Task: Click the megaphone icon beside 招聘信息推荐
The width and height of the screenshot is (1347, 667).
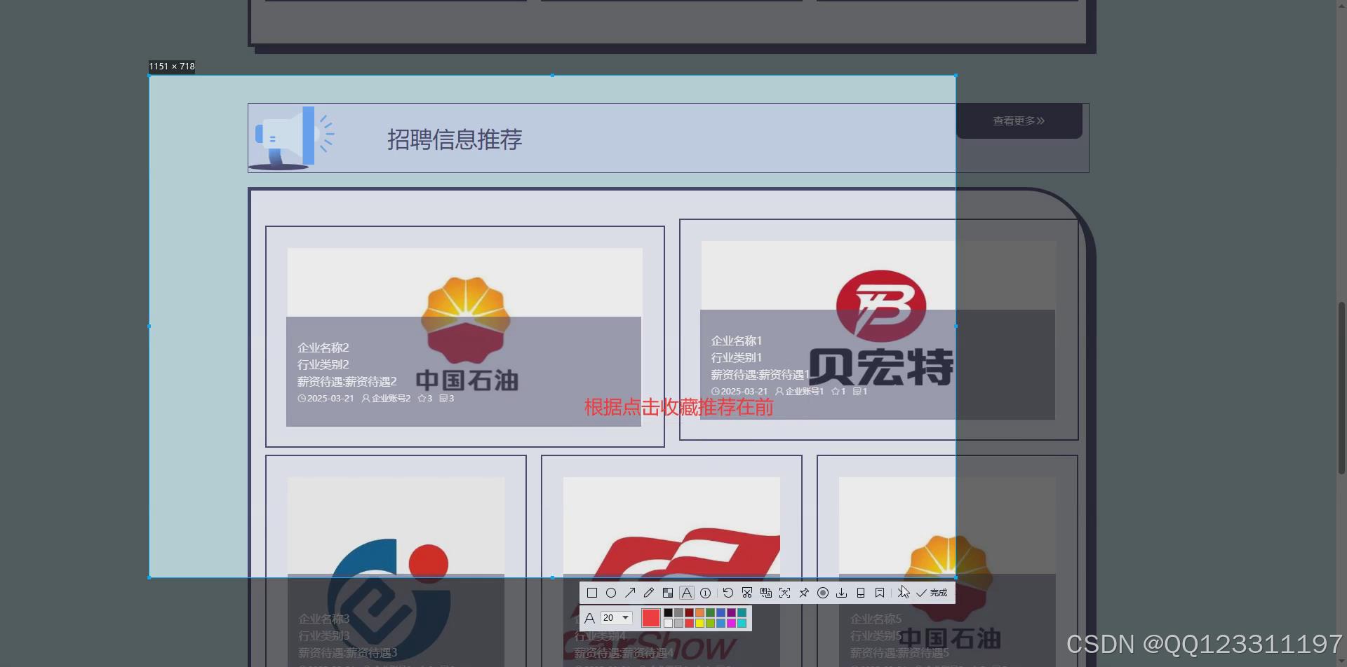Action: [x=293, y=138]
